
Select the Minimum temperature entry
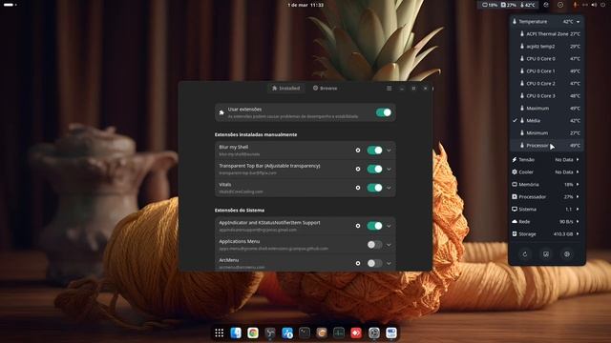546,133
